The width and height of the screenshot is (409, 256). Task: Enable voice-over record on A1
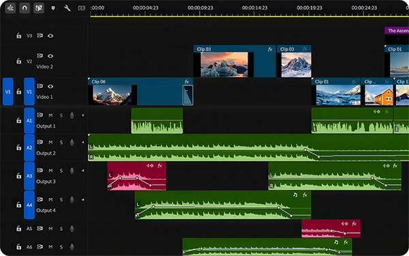[x=72, y=115]
